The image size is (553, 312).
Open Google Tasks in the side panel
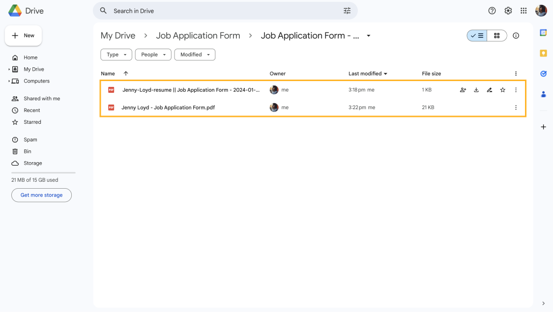coord(543,74)
